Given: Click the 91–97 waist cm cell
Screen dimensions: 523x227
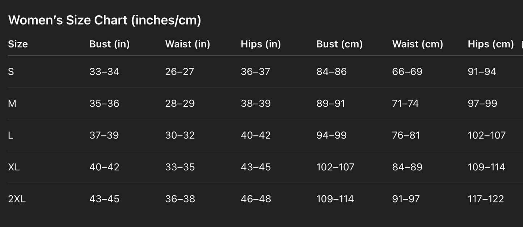Looking at the screenshot, I should click(406, 199).
